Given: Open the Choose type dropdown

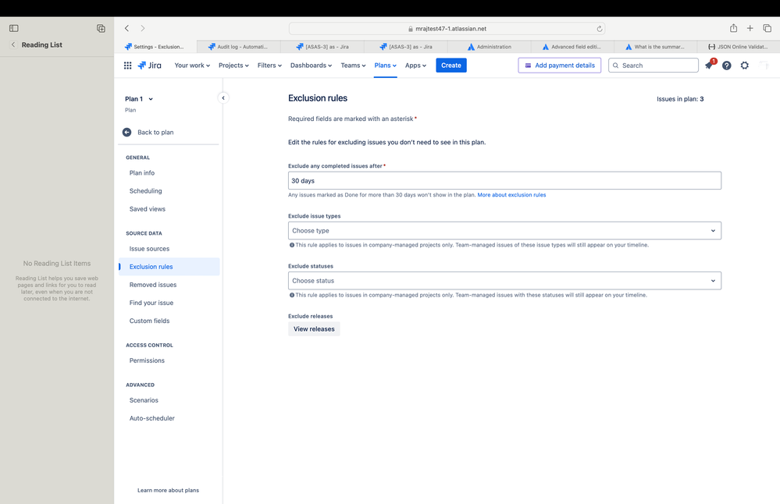Looking at the screenshot, I should point(504,230).
